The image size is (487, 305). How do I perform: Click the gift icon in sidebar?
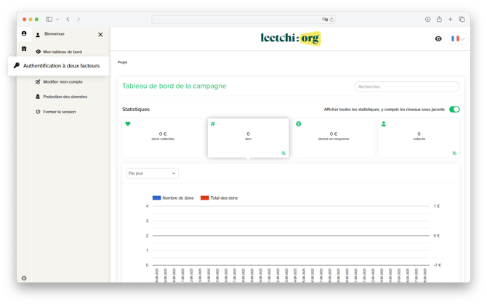point(24,49)
